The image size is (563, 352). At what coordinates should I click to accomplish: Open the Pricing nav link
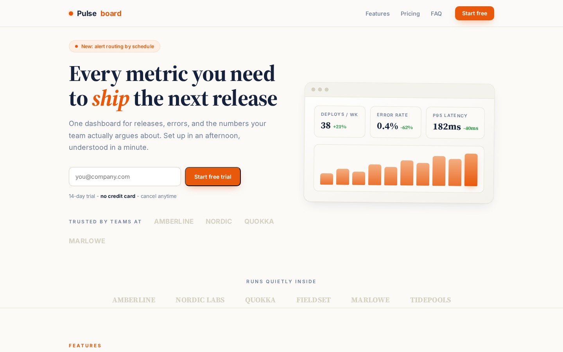click(x=410, y=14)
